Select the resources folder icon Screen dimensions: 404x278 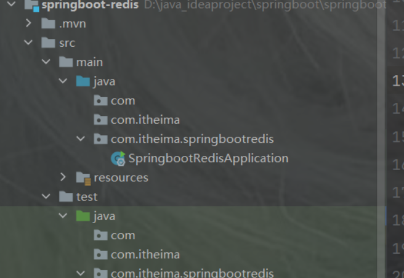84,178
